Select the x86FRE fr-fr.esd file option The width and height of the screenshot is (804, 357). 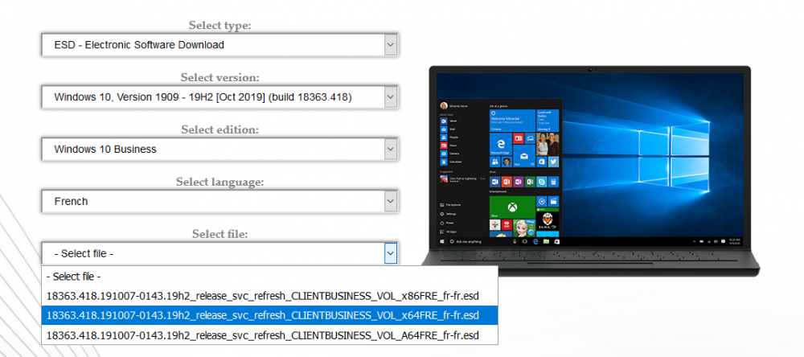pos(269,296)
